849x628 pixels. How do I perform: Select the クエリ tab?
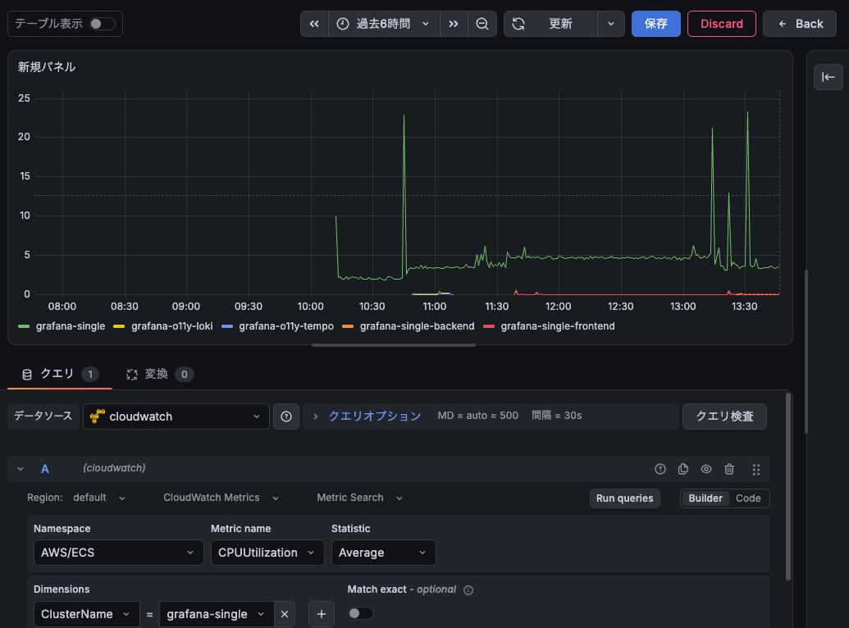(x=60, y=374)
